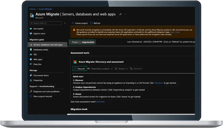
Task: Select Databases (only) migration goal
Action: click(41, 50)
